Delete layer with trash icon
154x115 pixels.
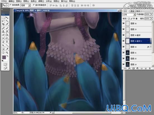click(150, 68)
